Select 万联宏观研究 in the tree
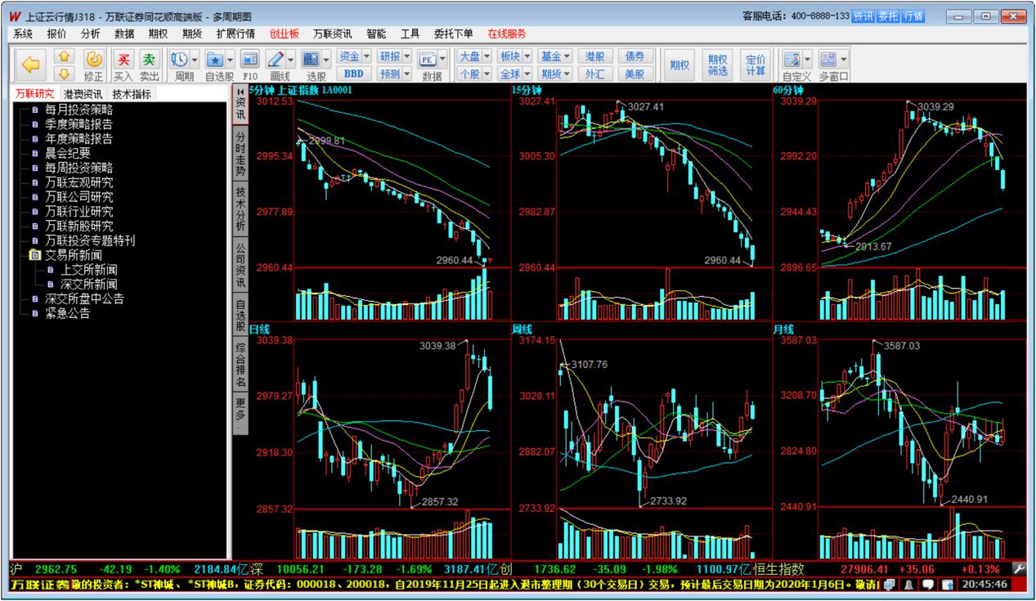 click(78, 182)
